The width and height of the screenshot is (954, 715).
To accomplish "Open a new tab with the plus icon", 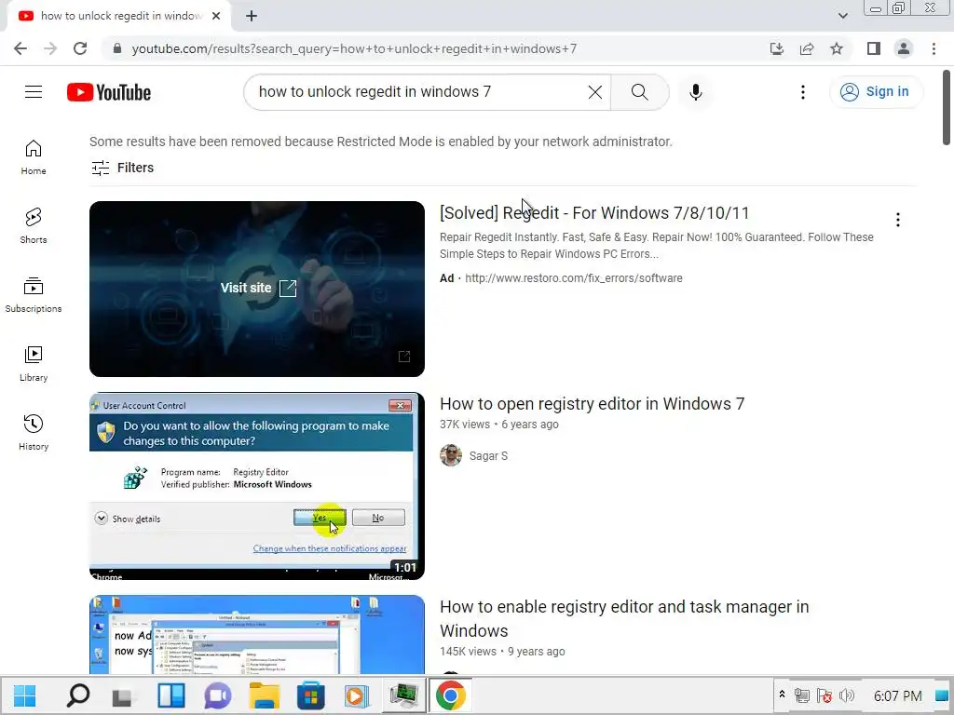I will (x=252, y=17).
